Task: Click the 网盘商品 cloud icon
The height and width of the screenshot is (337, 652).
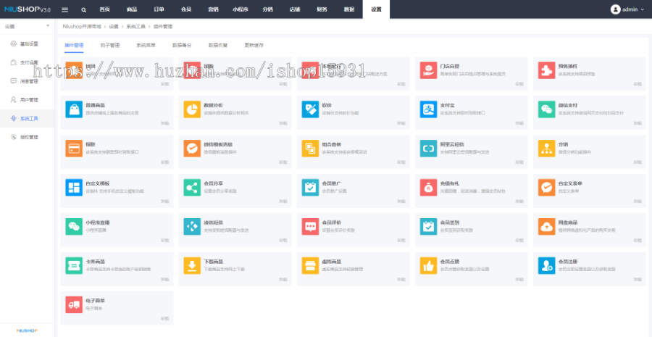Action: tap(546, 226)
